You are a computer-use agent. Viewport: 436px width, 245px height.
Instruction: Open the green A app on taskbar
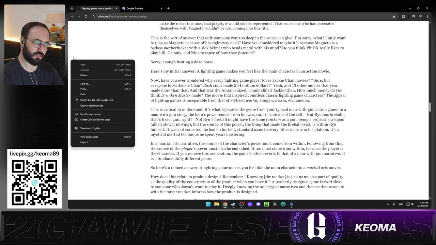pyautogui.click(x=267, y=204)
